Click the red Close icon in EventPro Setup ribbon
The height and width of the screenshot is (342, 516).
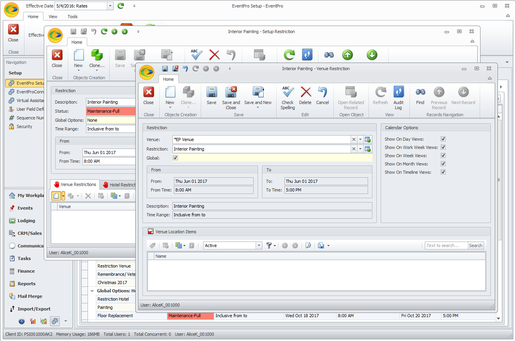pyautogui.click(x=13, y=30)
